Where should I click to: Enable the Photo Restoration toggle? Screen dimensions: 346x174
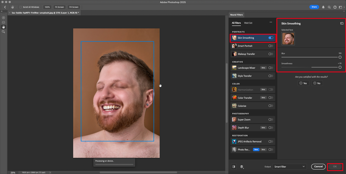coord(271,149)
